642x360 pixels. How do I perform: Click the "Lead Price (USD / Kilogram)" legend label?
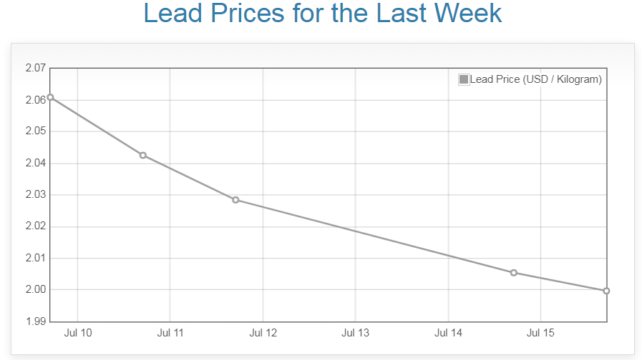[535, 79]
